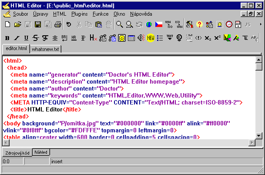Save with the floppy question-mark icon
Viewport: 265px width, 175px height.
pyautogui.click(x=38, y=24)
